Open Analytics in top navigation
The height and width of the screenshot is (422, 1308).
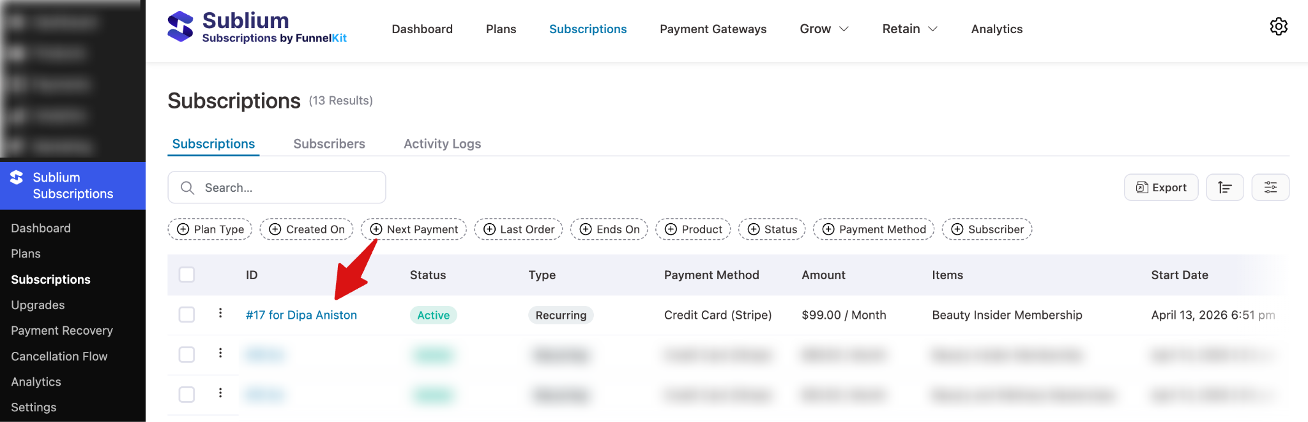pyautogui.click(x=996, y=29)
